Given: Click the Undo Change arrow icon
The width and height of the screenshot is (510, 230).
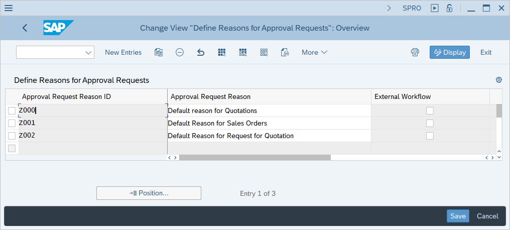Looking at the screenshot, I should (201, 52).
